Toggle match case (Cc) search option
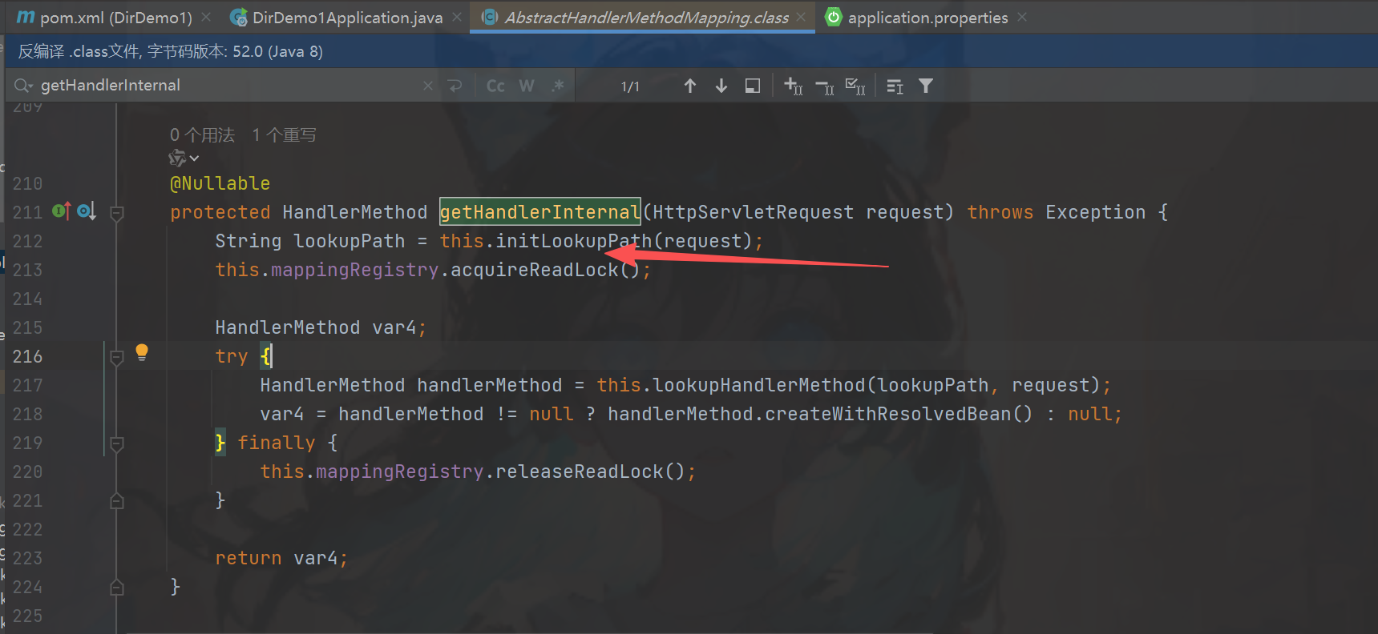Screen dimensions: 1378x634 pyautogui.click(x=495, y=86)
